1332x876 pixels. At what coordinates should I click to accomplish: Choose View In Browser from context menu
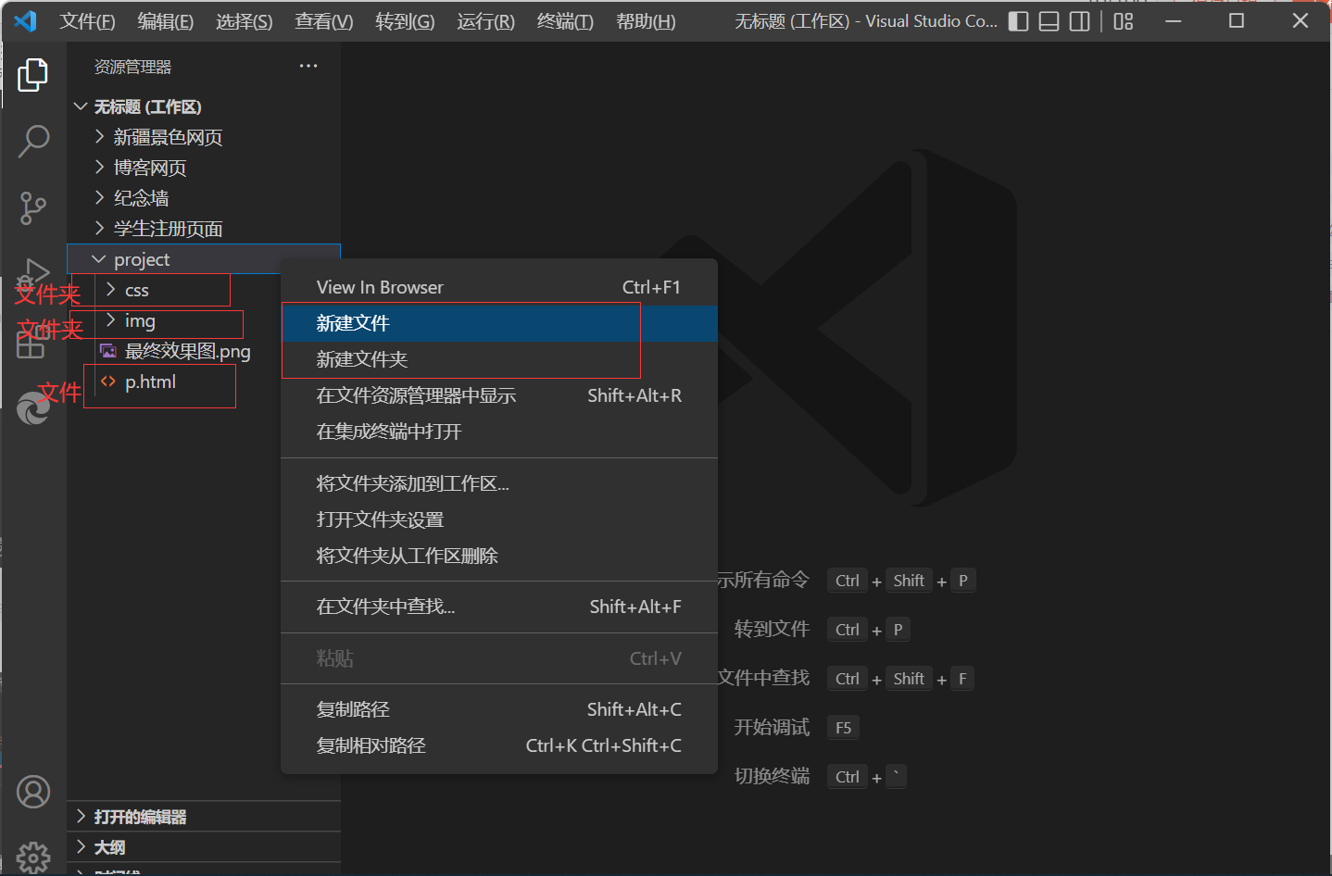(499, 287)
